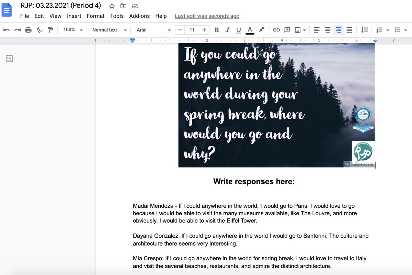The image size is (412, 275).
Task: Move document to a folder icon
Action: (x=123, y=6)
